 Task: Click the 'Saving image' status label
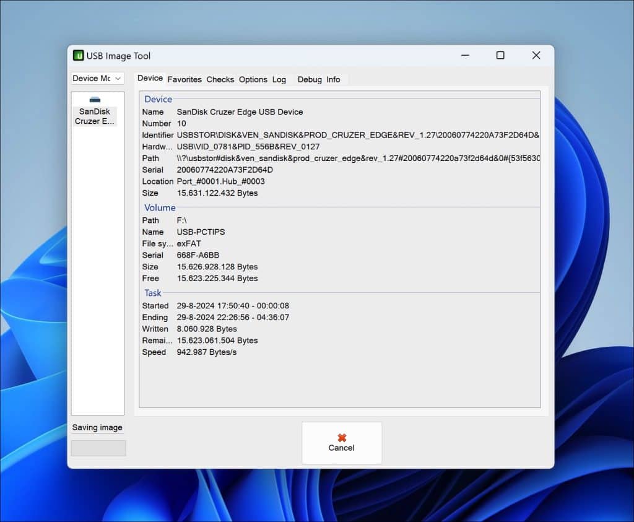pyautogui.click(x=97, y=427)
